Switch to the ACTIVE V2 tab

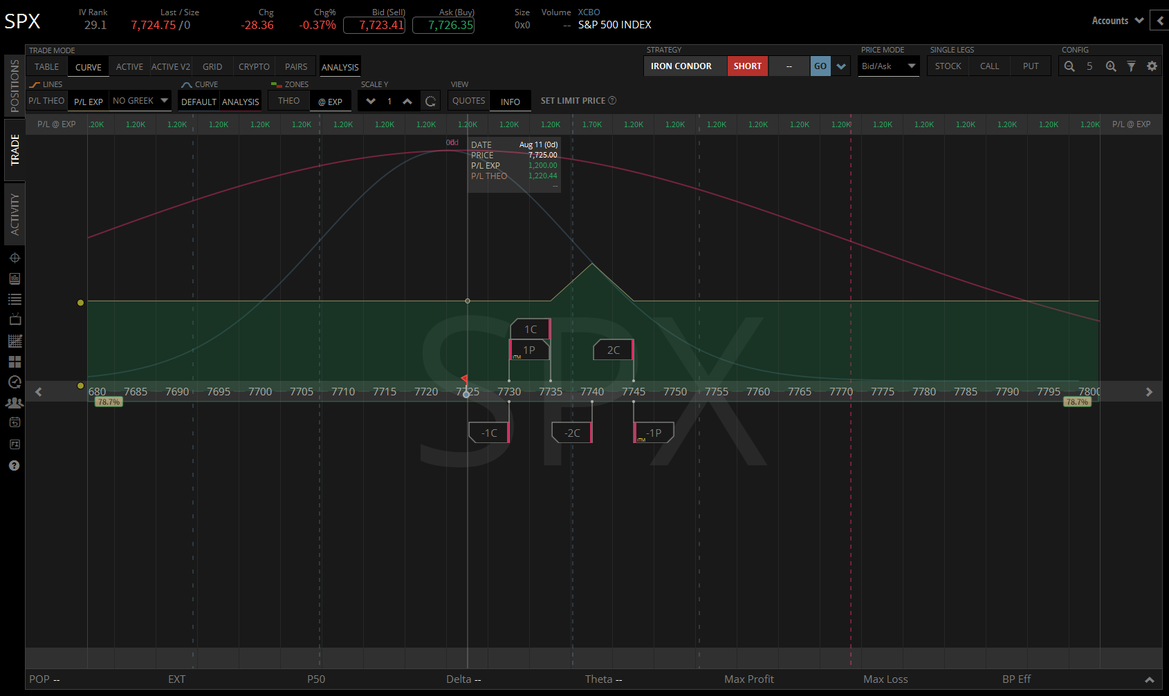pyautogui.click(x=171, y=67)
